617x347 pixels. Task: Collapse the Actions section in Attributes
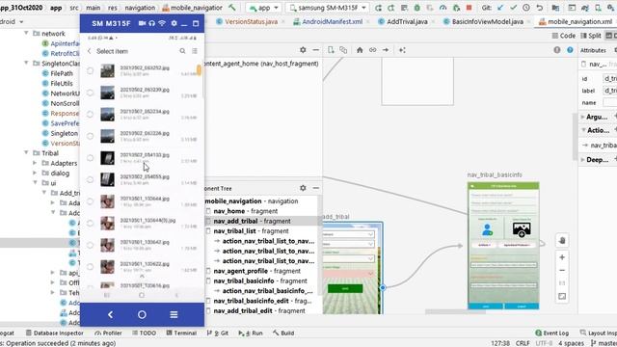pos(583,130)
